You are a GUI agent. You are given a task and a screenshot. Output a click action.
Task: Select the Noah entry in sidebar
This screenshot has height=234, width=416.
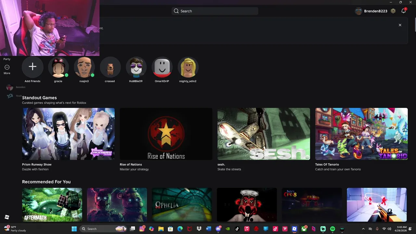[15, 96]
